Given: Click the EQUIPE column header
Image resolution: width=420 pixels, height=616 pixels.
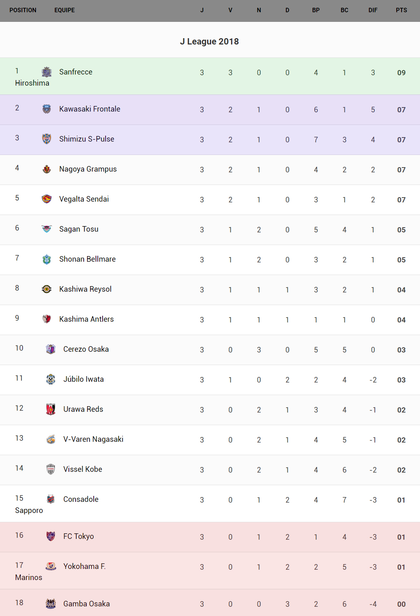Looking at the screenshot, I should pyautogui.click(x=64, y=10).
